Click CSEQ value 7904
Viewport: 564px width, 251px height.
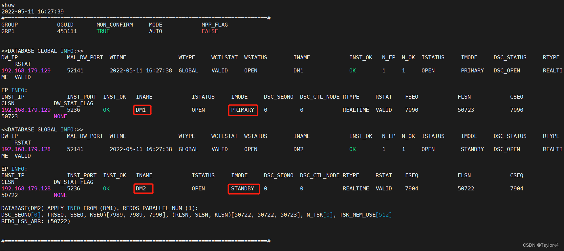517,189
